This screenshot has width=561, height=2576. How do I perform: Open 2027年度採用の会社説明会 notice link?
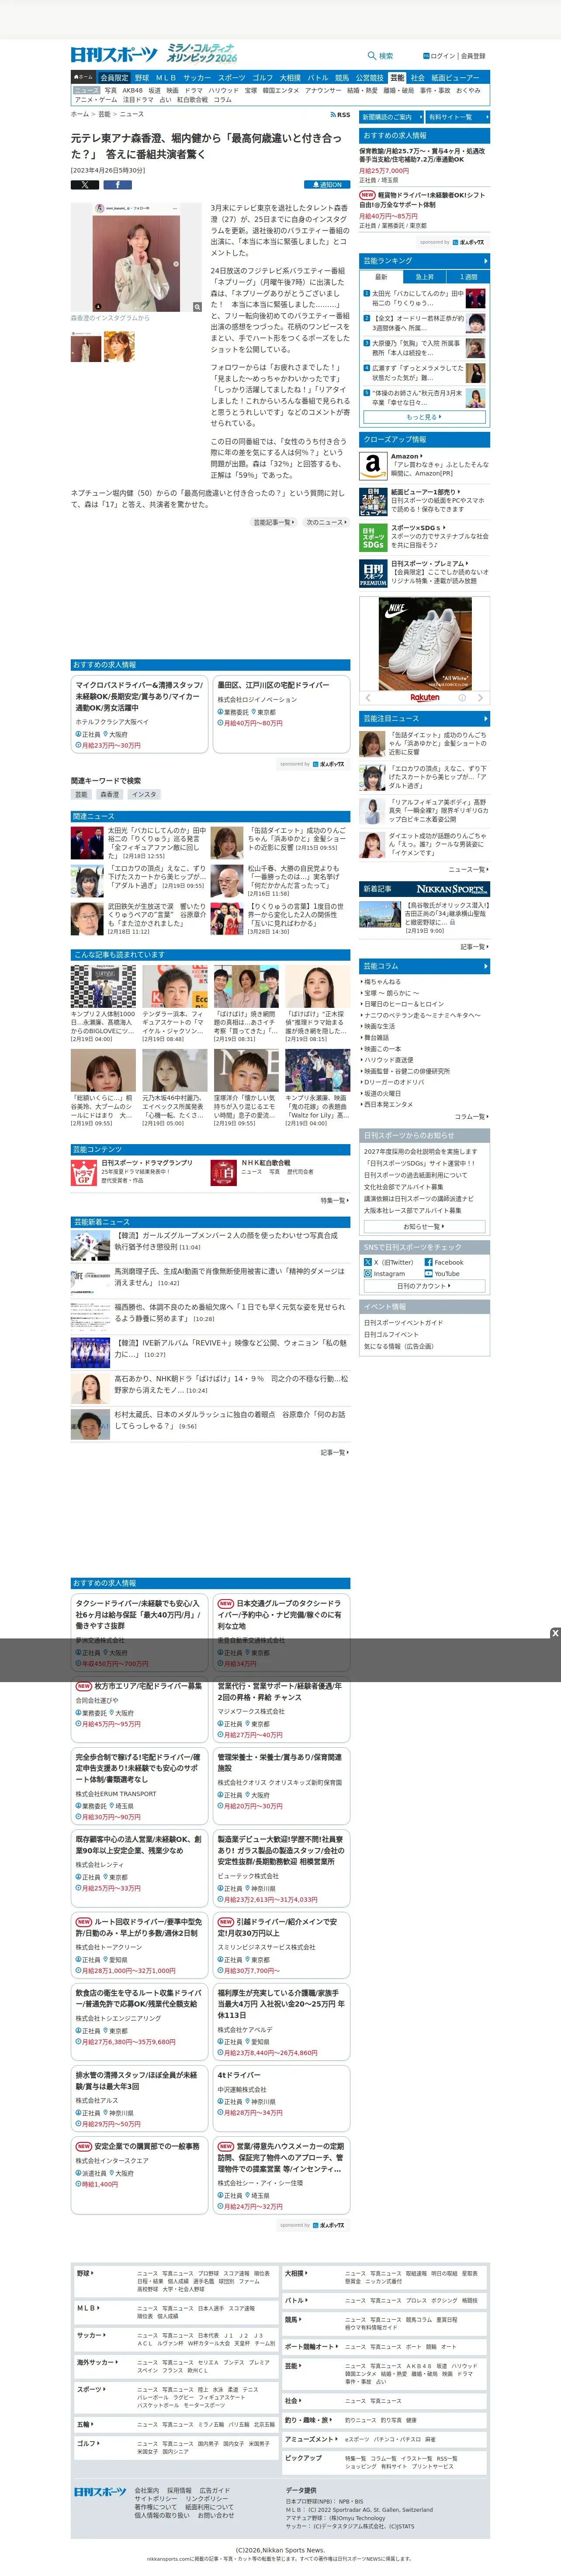click(x=420, y=1151)
